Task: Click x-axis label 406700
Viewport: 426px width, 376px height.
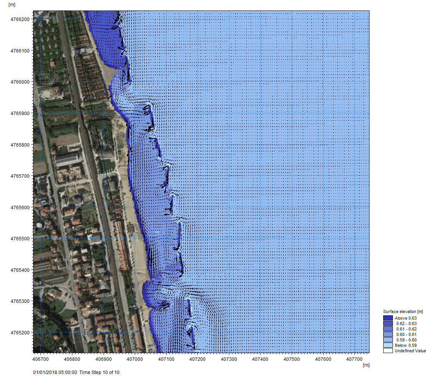Action: (40, 359)
